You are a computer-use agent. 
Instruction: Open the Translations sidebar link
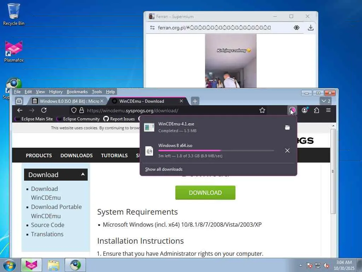pyautogui.click(x=47, y=234)
